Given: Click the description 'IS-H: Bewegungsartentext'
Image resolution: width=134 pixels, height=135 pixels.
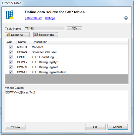Looking at the screenshot, I should click(49, 72).
